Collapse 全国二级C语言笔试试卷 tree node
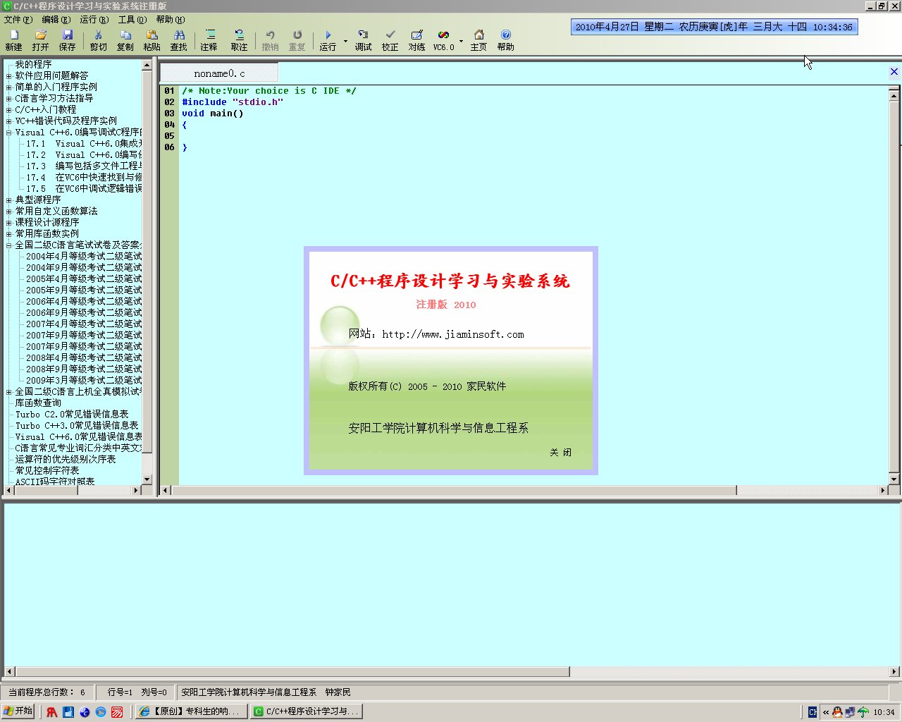The image size is (902, 722). pyautogui.click(x=9, y=245)
